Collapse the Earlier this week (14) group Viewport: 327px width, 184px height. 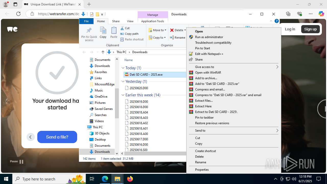tap(123, 95)
